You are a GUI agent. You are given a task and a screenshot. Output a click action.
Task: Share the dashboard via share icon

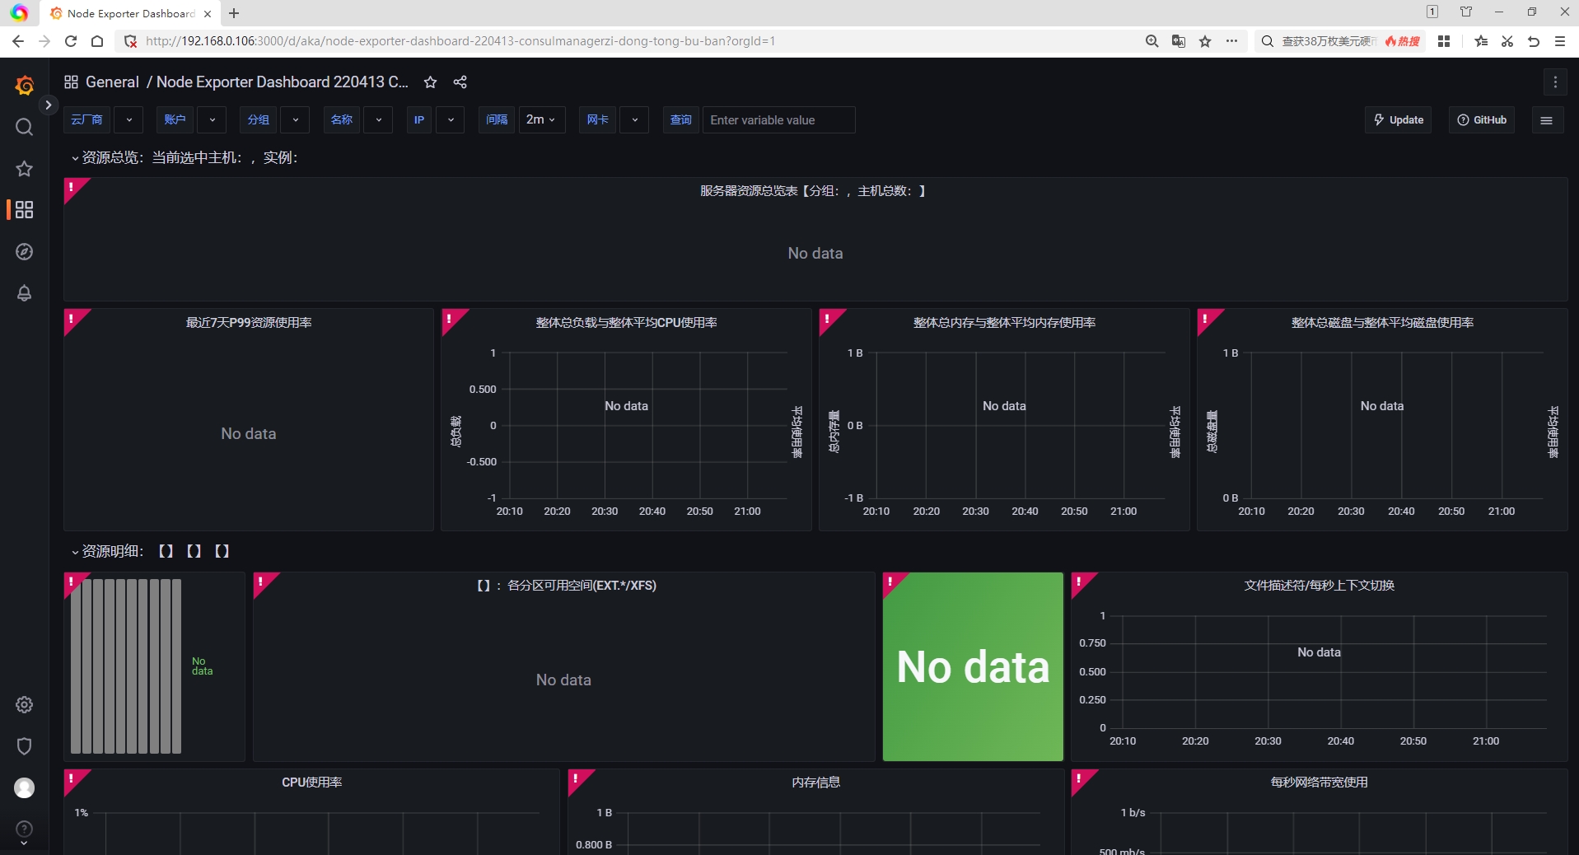460,82
